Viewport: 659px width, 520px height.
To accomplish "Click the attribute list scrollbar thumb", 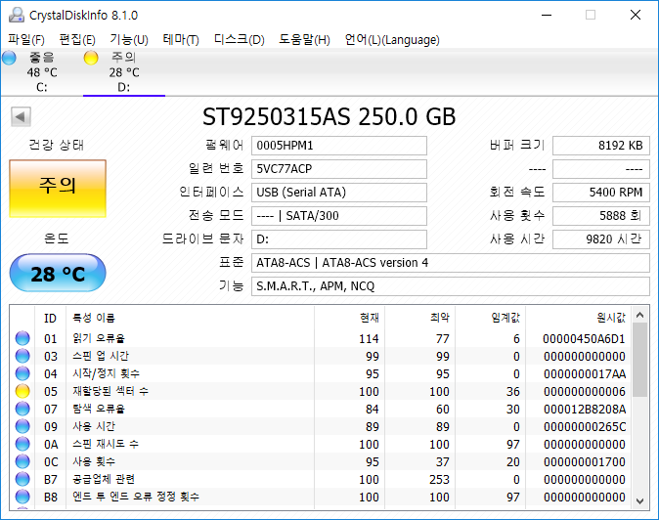I will [x=640, y=360].
